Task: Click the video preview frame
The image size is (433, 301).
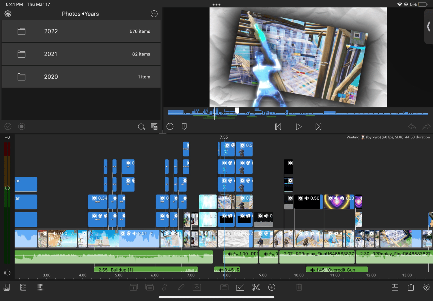Action: (298, 57)
